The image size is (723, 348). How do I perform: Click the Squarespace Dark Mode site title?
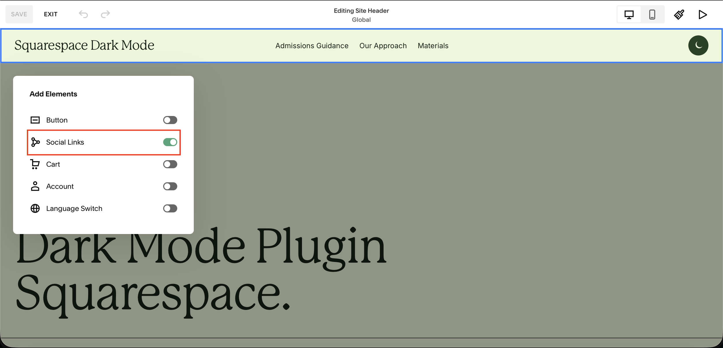pos(84,45)
